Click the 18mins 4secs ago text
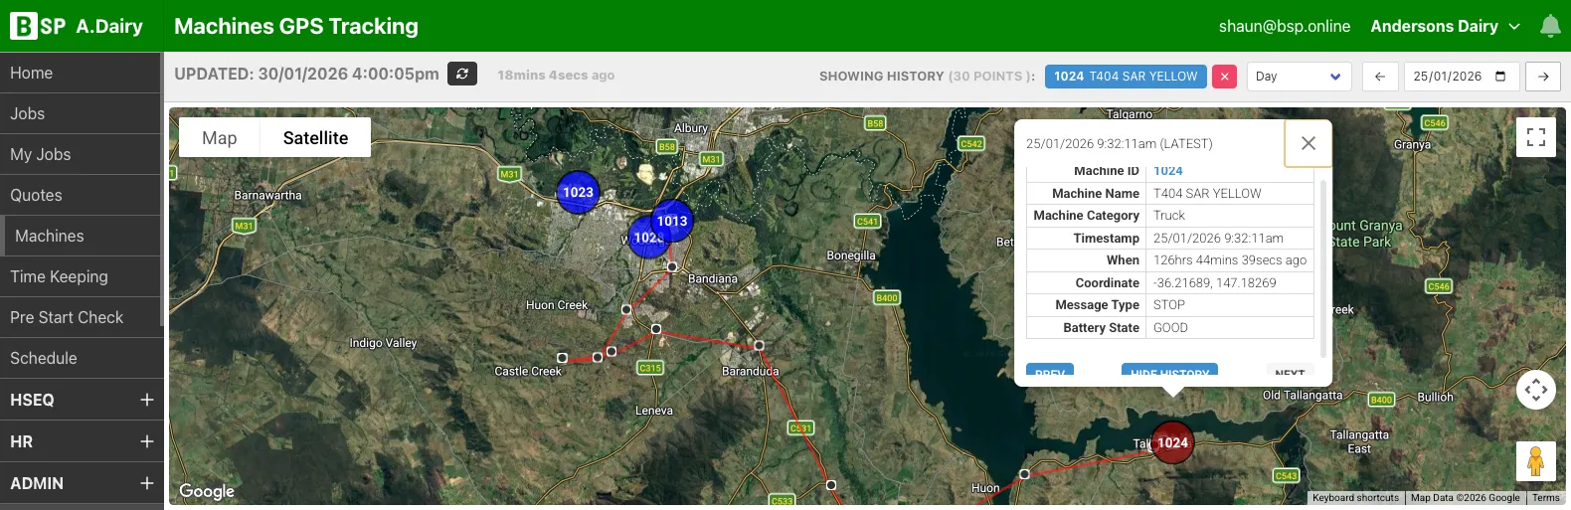 coord(556,75)
